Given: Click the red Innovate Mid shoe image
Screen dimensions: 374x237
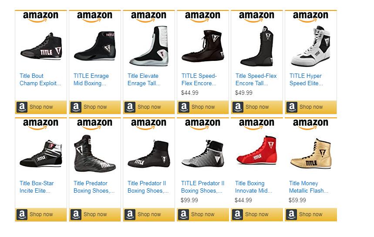Looking at the screenshot, I should click(256, 152).
